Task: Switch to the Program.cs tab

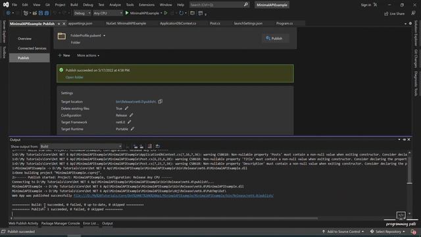Action: pyautogui.click(x=284, y=24)
